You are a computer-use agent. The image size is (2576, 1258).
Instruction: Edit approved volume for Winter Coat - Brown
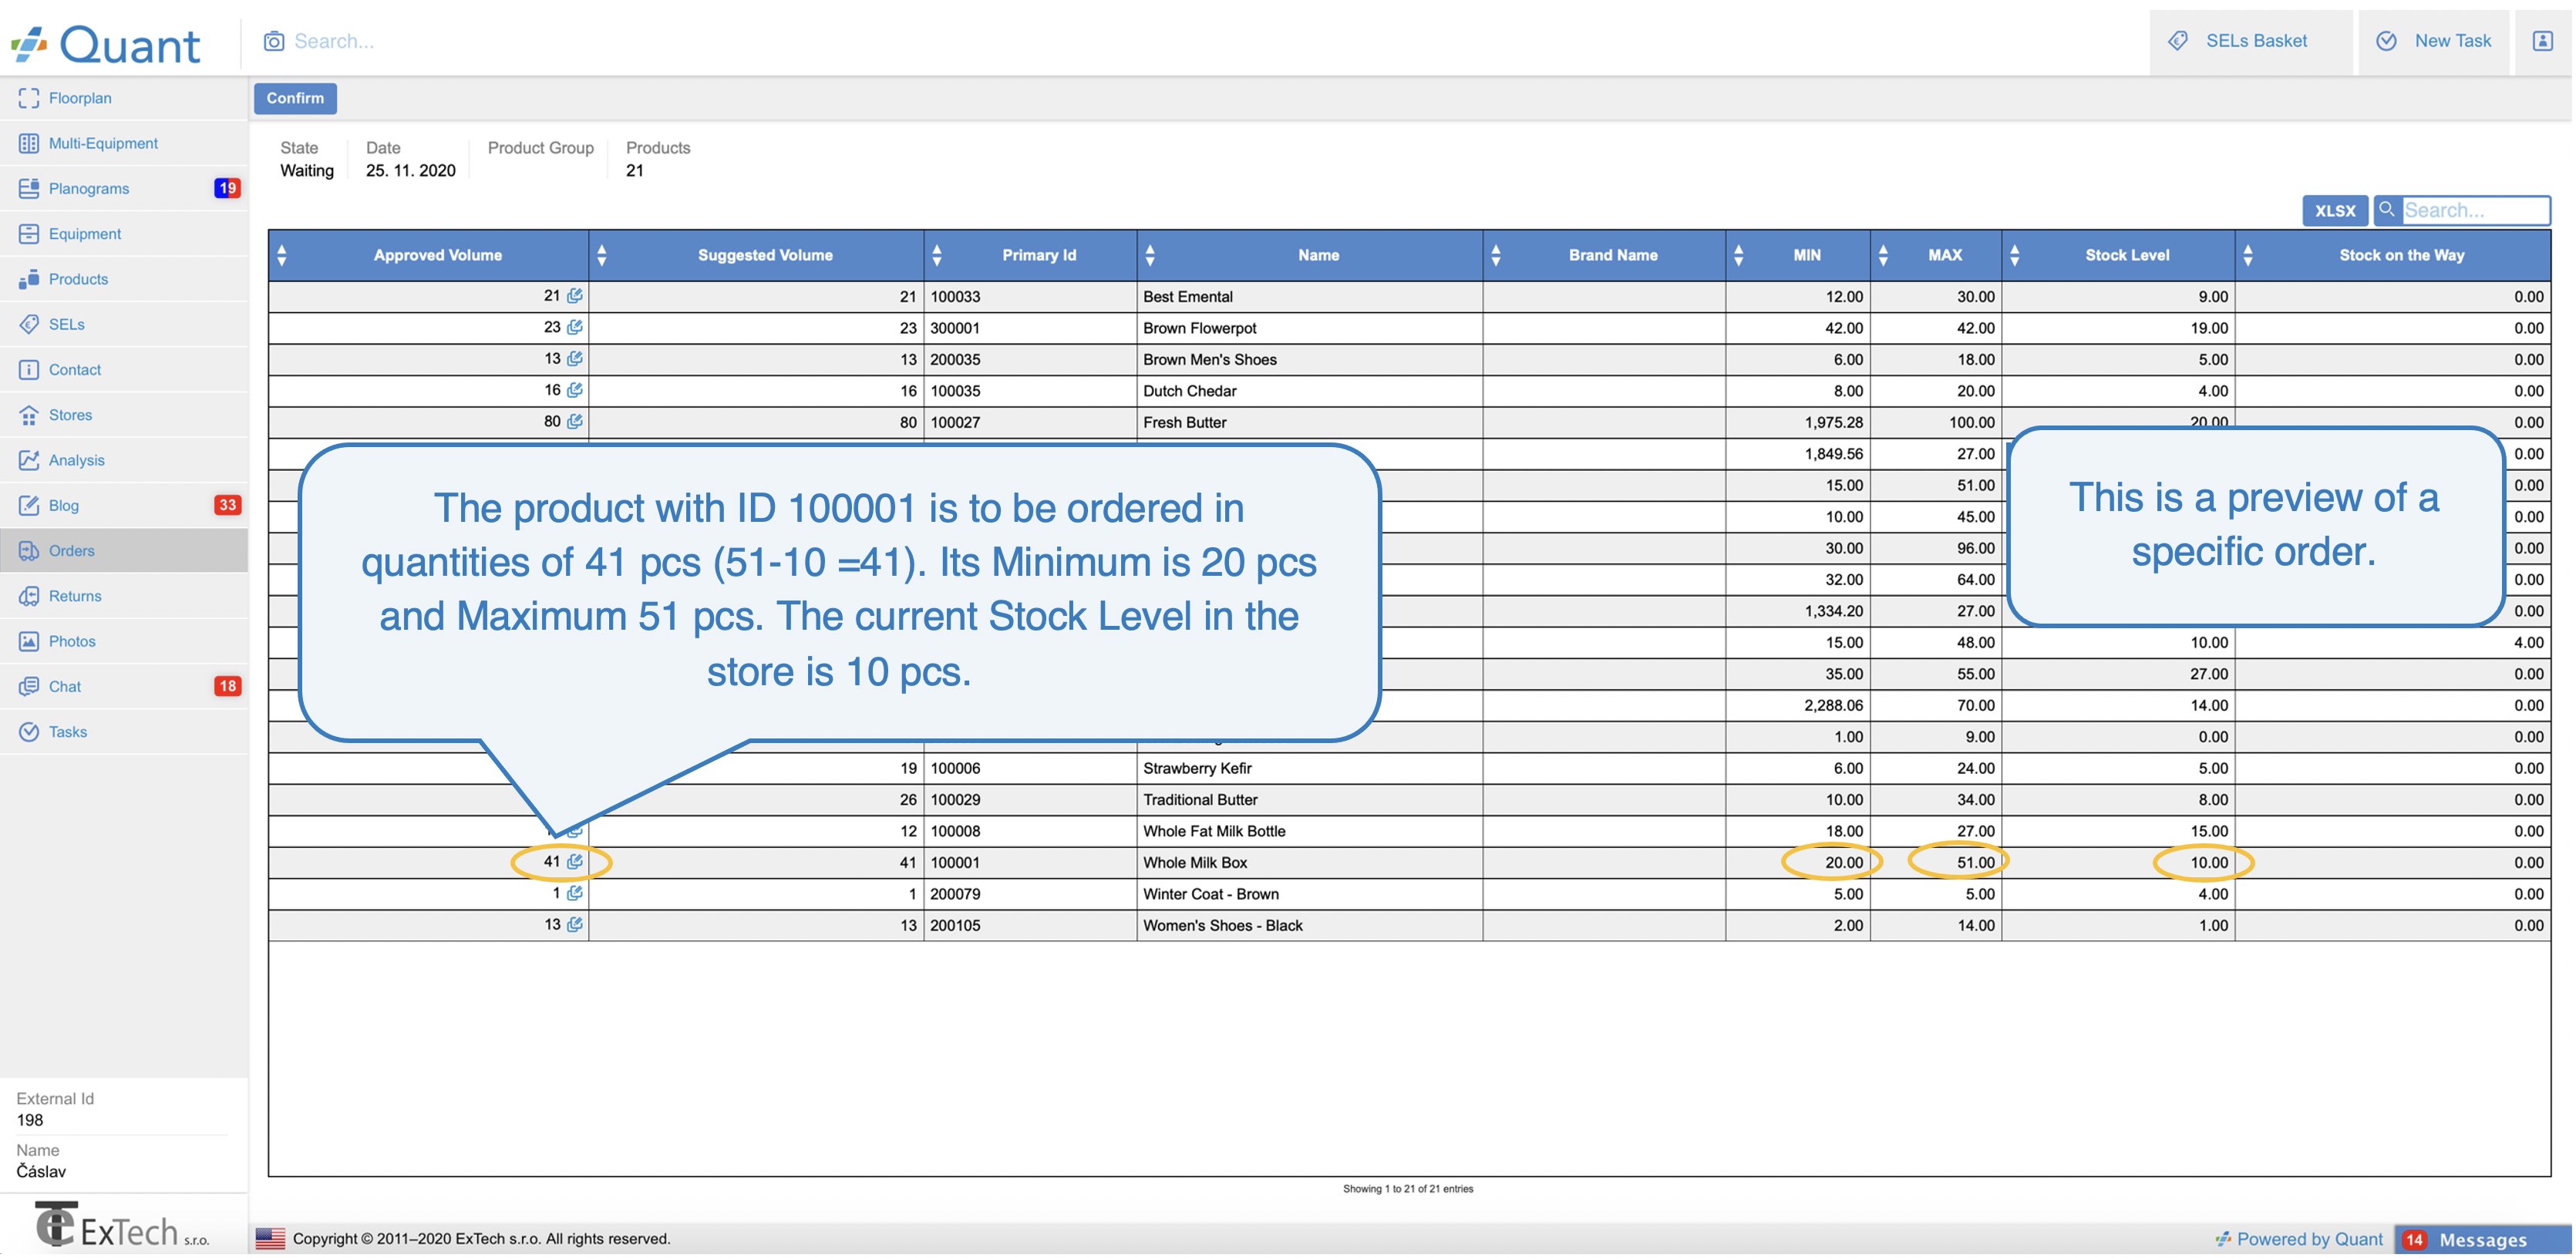[x=574, y=893]
